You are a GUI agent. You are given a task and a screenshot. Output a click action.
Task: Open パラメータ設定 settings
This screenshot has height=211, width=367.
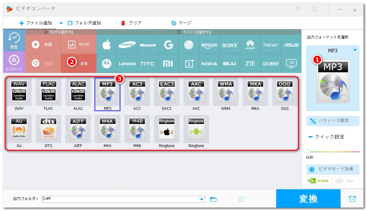coord(333,121)
